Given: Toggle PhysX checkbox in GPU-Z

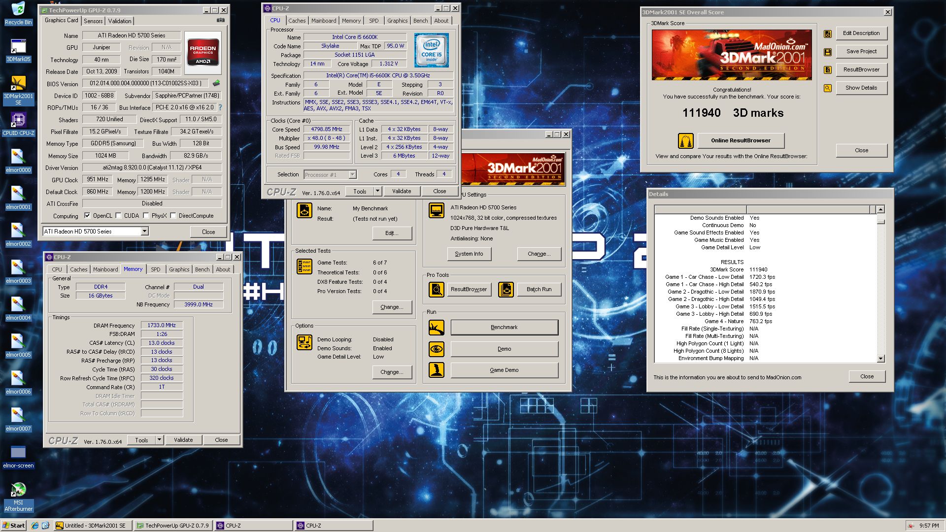Looking at the screenshot, I should pos(146,216).
